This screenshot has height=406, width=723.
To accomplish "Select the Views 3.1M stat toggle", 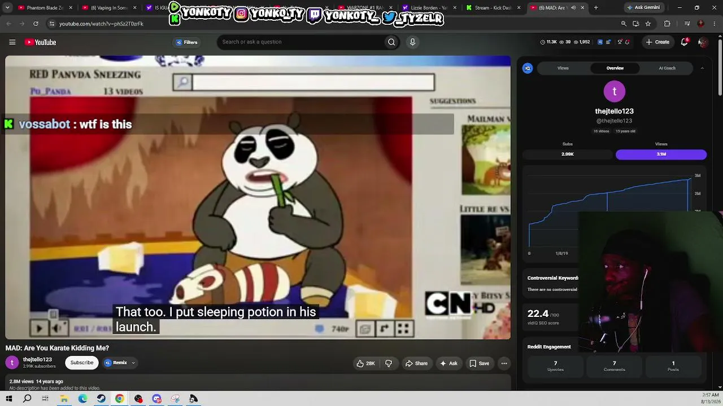I will click(661, 155).
